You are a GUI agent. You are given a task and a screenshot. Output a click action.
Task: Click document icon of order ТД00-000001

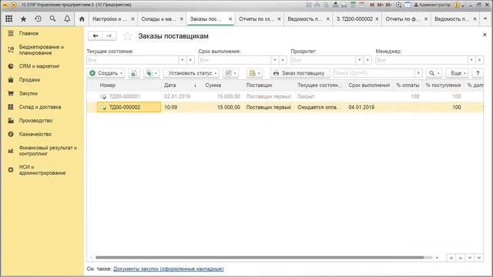103,97
